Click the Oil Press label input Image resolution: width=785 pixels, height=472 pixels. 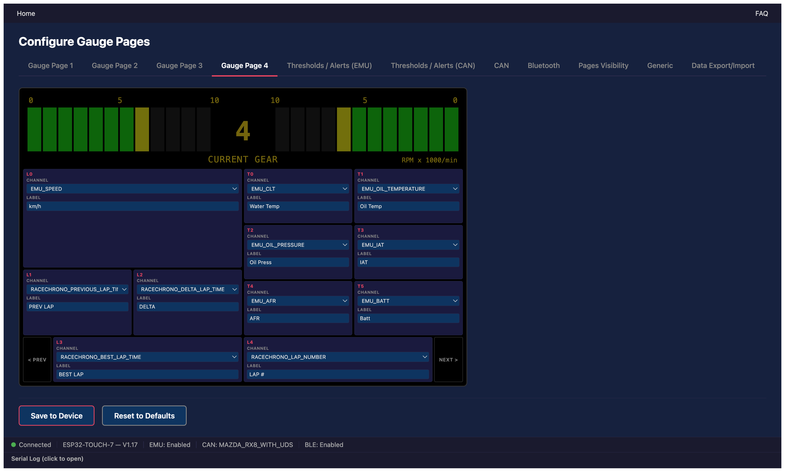[x=298, y=262]
